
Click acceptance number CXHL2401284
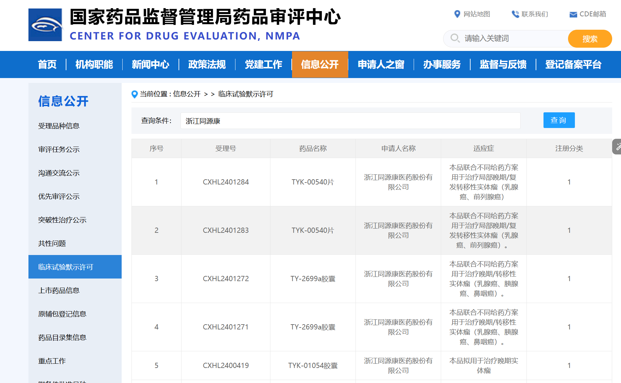click(226, 182)
